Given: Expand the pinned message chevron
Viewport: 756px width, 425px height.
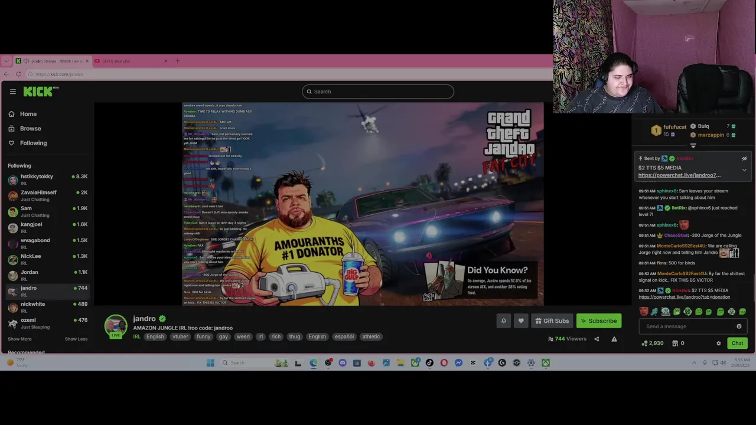Looking at the screenshot, I should [744, 170].
